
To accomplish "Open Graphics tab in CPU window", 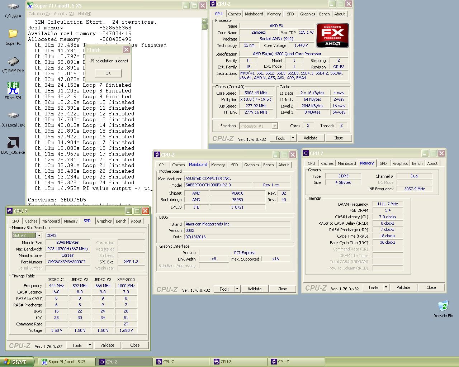I will coord(308,14).
